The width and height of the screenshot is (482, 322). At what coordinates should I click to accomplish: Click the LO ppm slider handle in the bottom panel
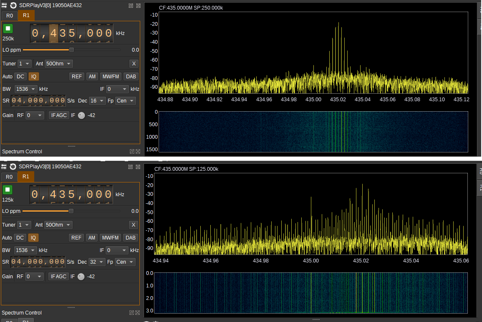click(71, 211)
